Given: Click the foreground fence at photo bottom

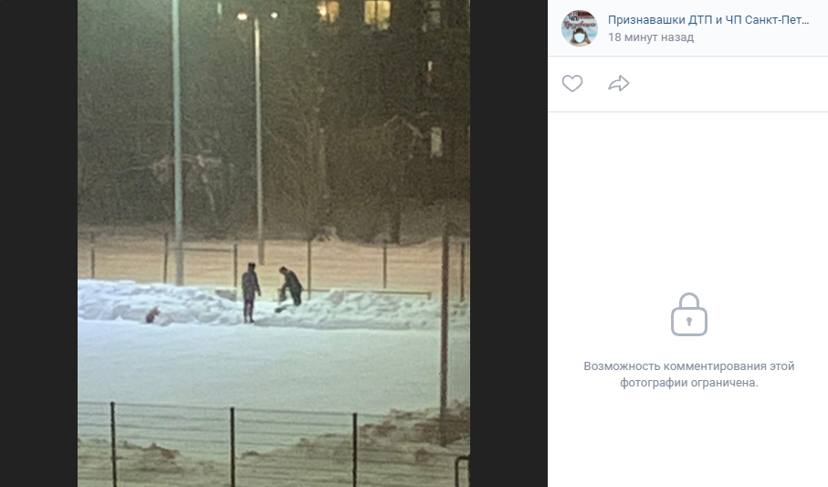Looking at the screenshot, I should (274, 444).
